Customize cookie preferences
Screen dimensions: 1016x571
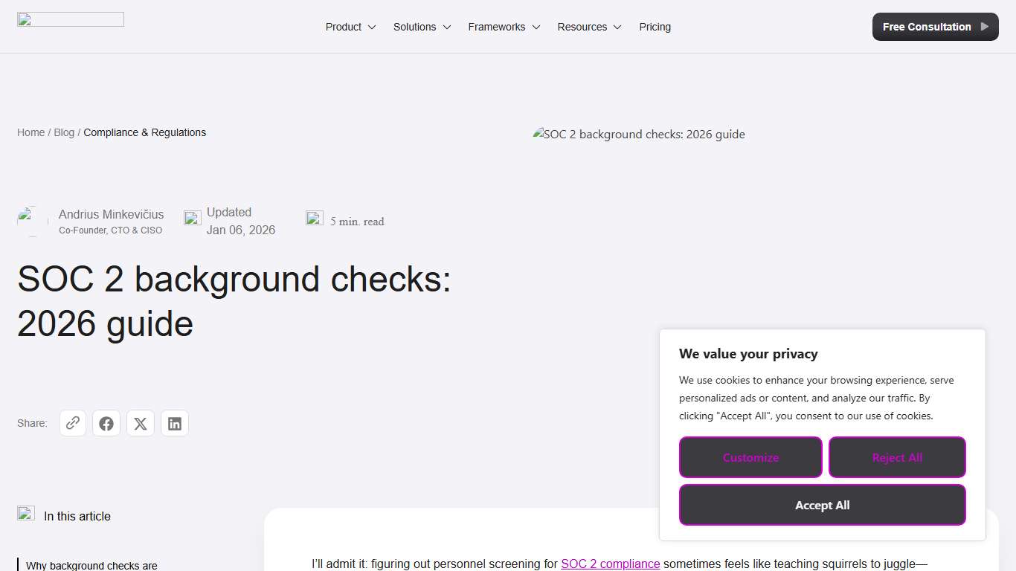[x=750, y=457]
